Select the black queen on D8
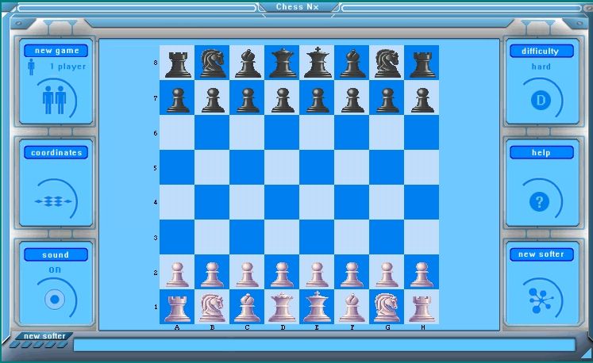The height and width of the screenshot is (363, 593). point(282,63)
